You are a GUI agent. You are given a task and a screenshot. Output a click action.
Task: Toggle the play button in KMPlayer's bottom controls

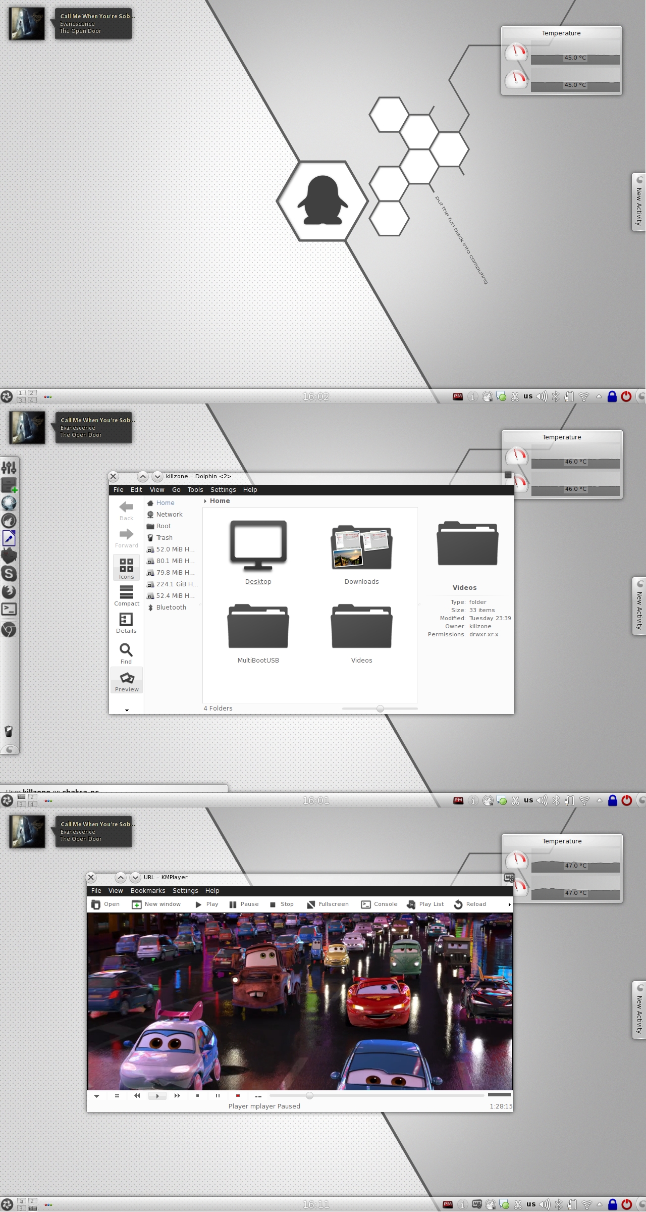coord(157,1095)
